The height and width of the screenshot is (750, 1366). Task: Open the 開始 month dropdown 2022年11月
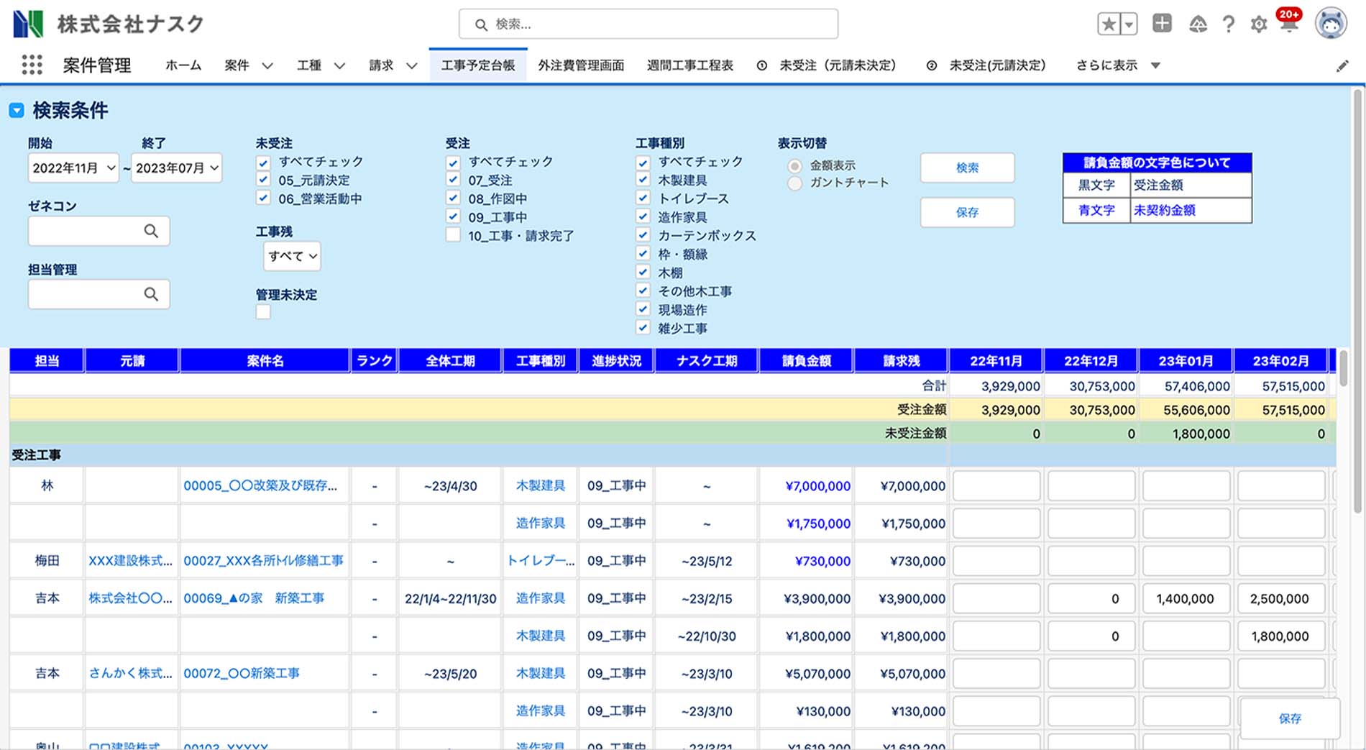pyautogui.click(x=73, y=168)
